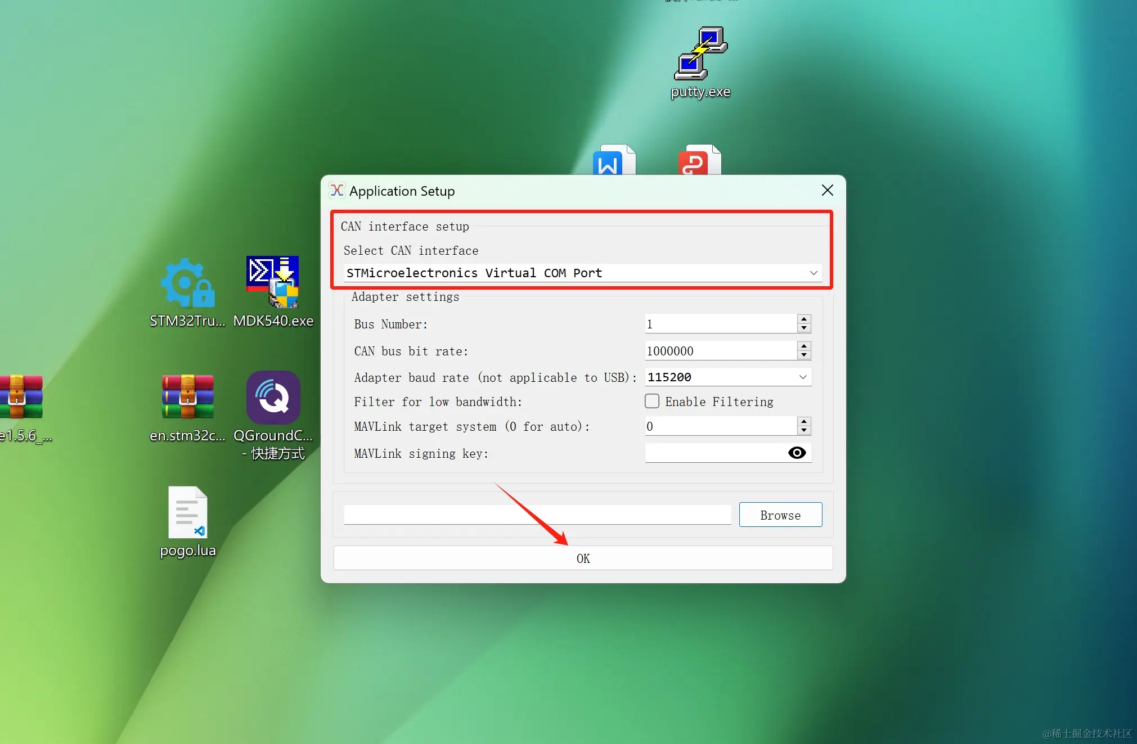Viewport: 1137px width, 744px height.
Task: Click the Word document icon on the desktop
Action: [x=614, y=161]
